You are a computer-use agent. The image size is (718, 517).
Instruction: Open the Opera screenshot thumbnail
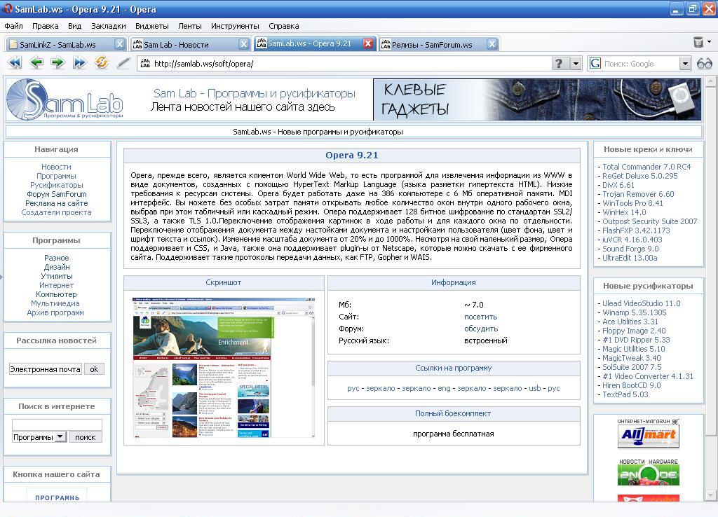[224, 368]
